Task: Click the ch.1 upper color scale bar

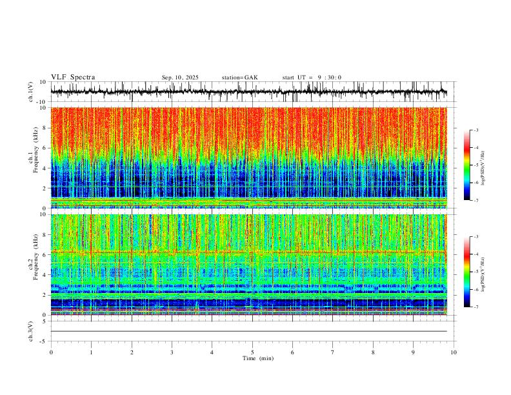Action: 467,165
